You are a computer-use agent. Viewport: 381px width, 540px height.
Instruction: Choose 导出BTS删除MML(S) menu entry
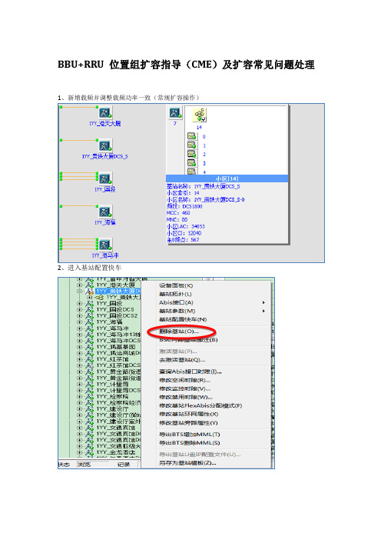coord(190,443)
